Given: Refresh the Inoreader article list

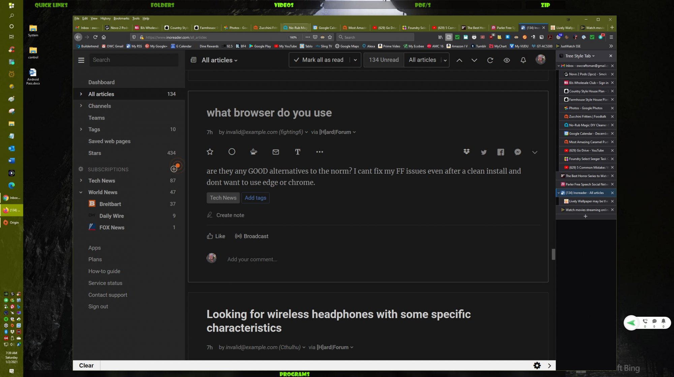Looking at the screenshot, I should coord(490,60).
